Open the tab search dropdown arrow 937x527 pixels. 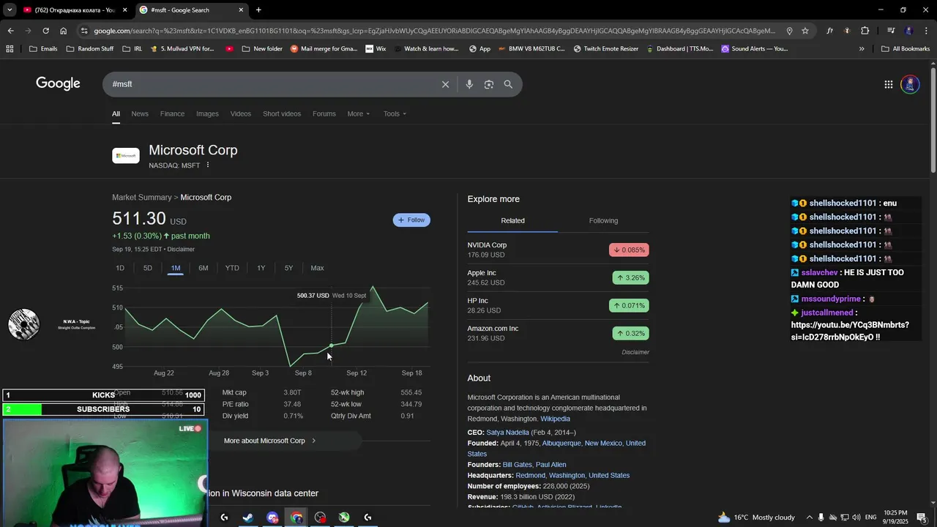coord(10,10)
